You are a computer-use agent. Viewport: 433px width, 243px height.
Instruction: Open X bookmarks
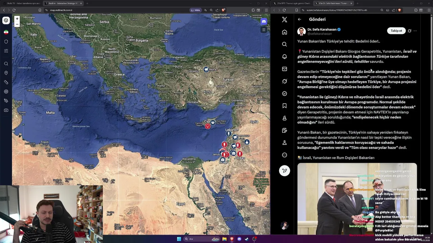click(284, 106)
